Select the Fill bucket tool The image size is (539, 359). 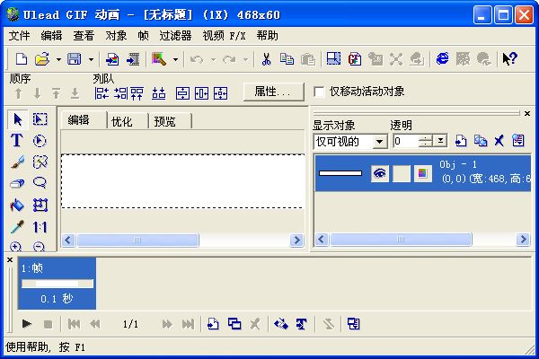pos(16,206)
